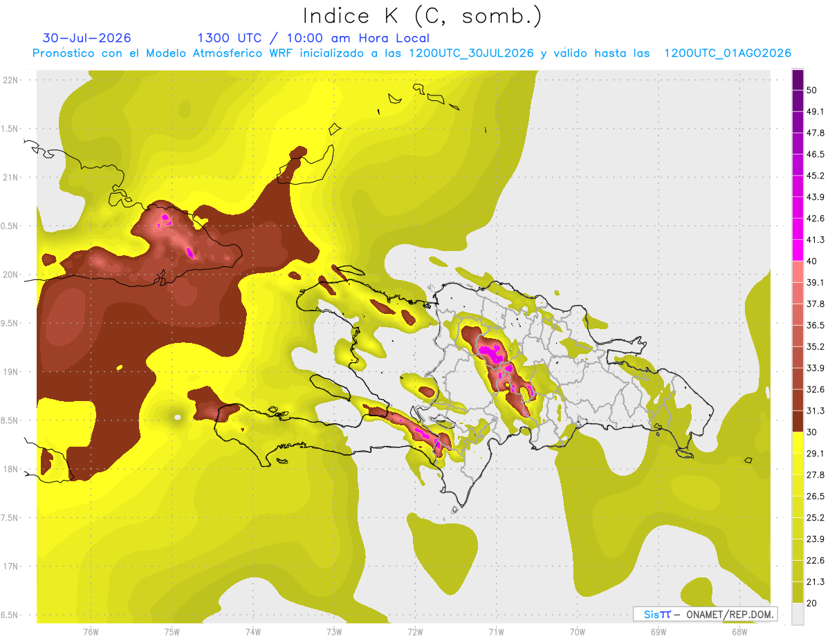
Task: Click the light gray colorbar segment below 20
Action: click(797, 613)
